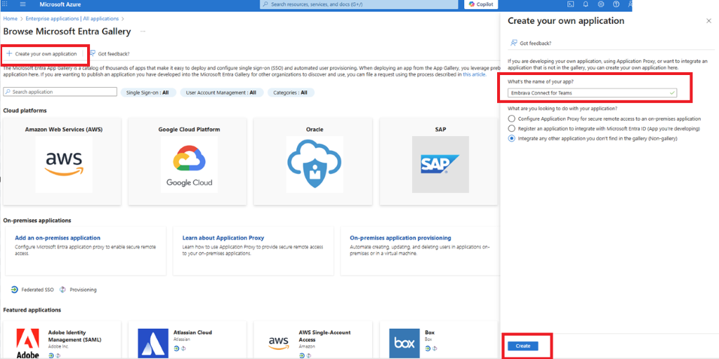Open the this article link

474,74
